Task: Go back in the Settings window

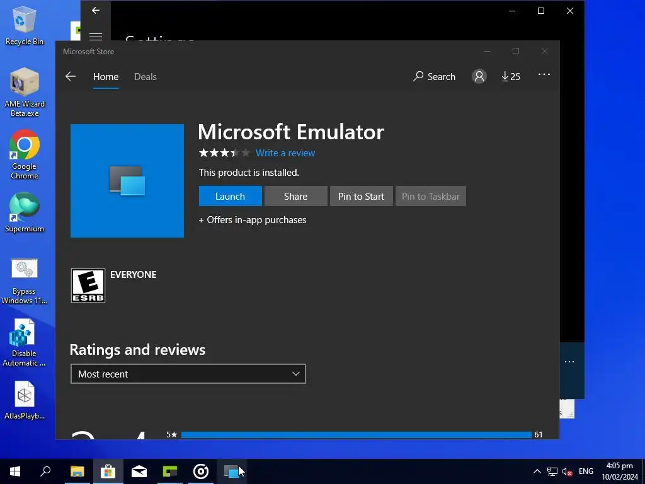Action: tap(96, 11)
